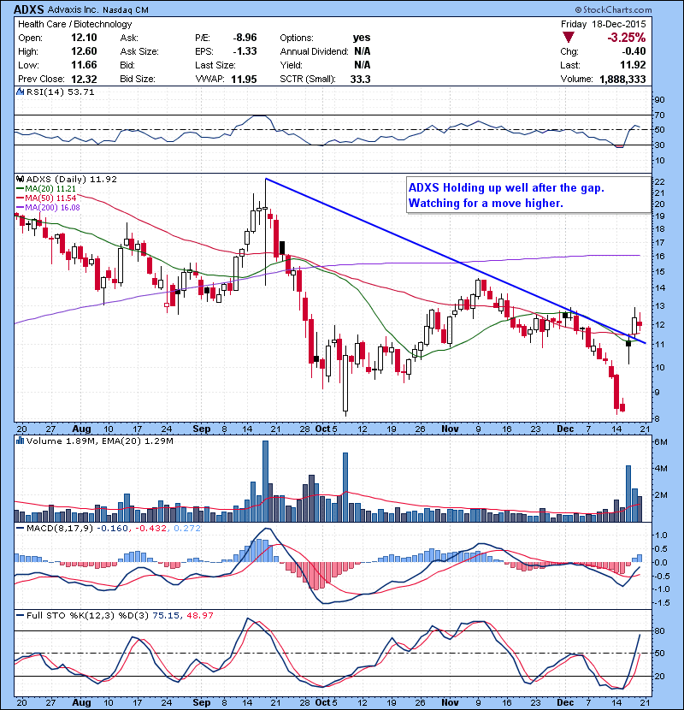The image size is (684, 710).
Task: Click the 22 price level on the price axis
Action: click(659, 182)
